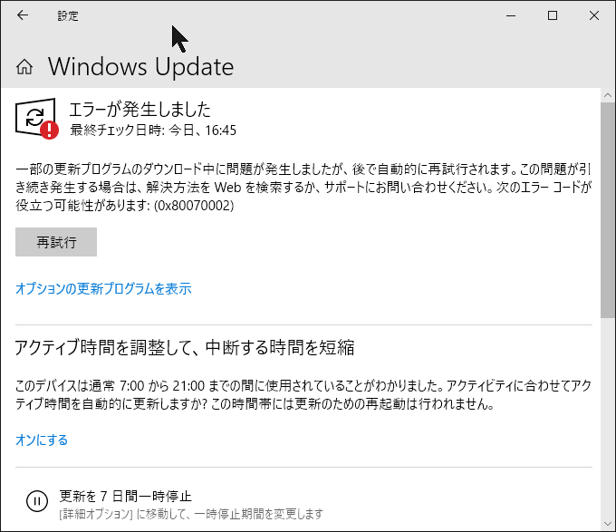Click the 設定 window title
The width and height of the screenshot is (616, 532).
(x=68, y=15)
